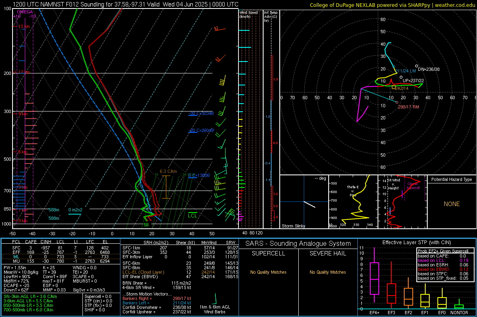Click the sounding title with 37.58,-97.31 coordinates
The width and height of the screenshot is (477, 317).
(x=125, y=4)
